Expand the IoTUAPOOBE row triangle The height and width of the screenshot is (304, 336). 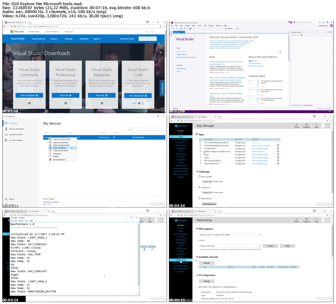point(200,148)
